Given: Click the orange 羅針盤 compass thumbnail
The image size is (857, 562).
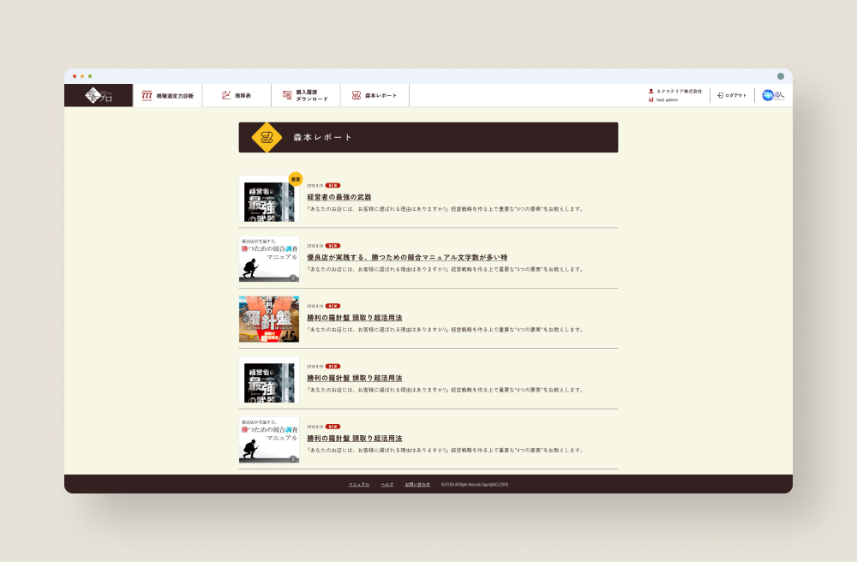Looking at the screenshot, I should coord(269,320).
